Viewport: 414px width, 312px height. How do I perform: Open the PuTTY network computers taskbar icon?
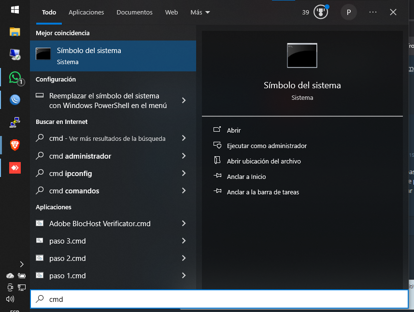pos(15,122)
